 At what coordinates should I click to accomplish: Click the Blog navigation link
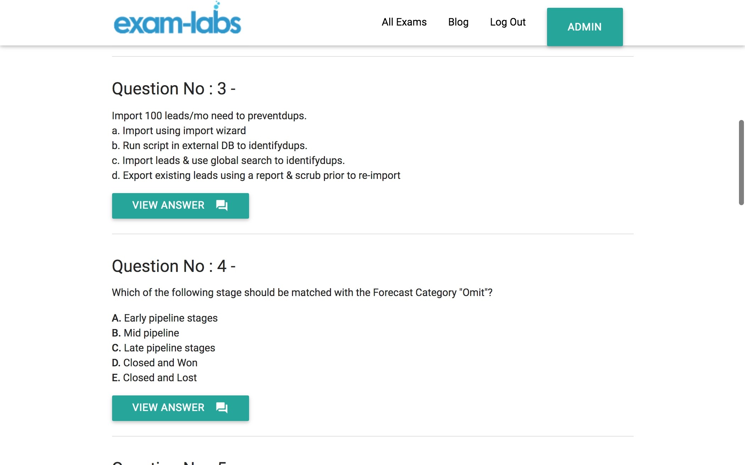(458, 21)
